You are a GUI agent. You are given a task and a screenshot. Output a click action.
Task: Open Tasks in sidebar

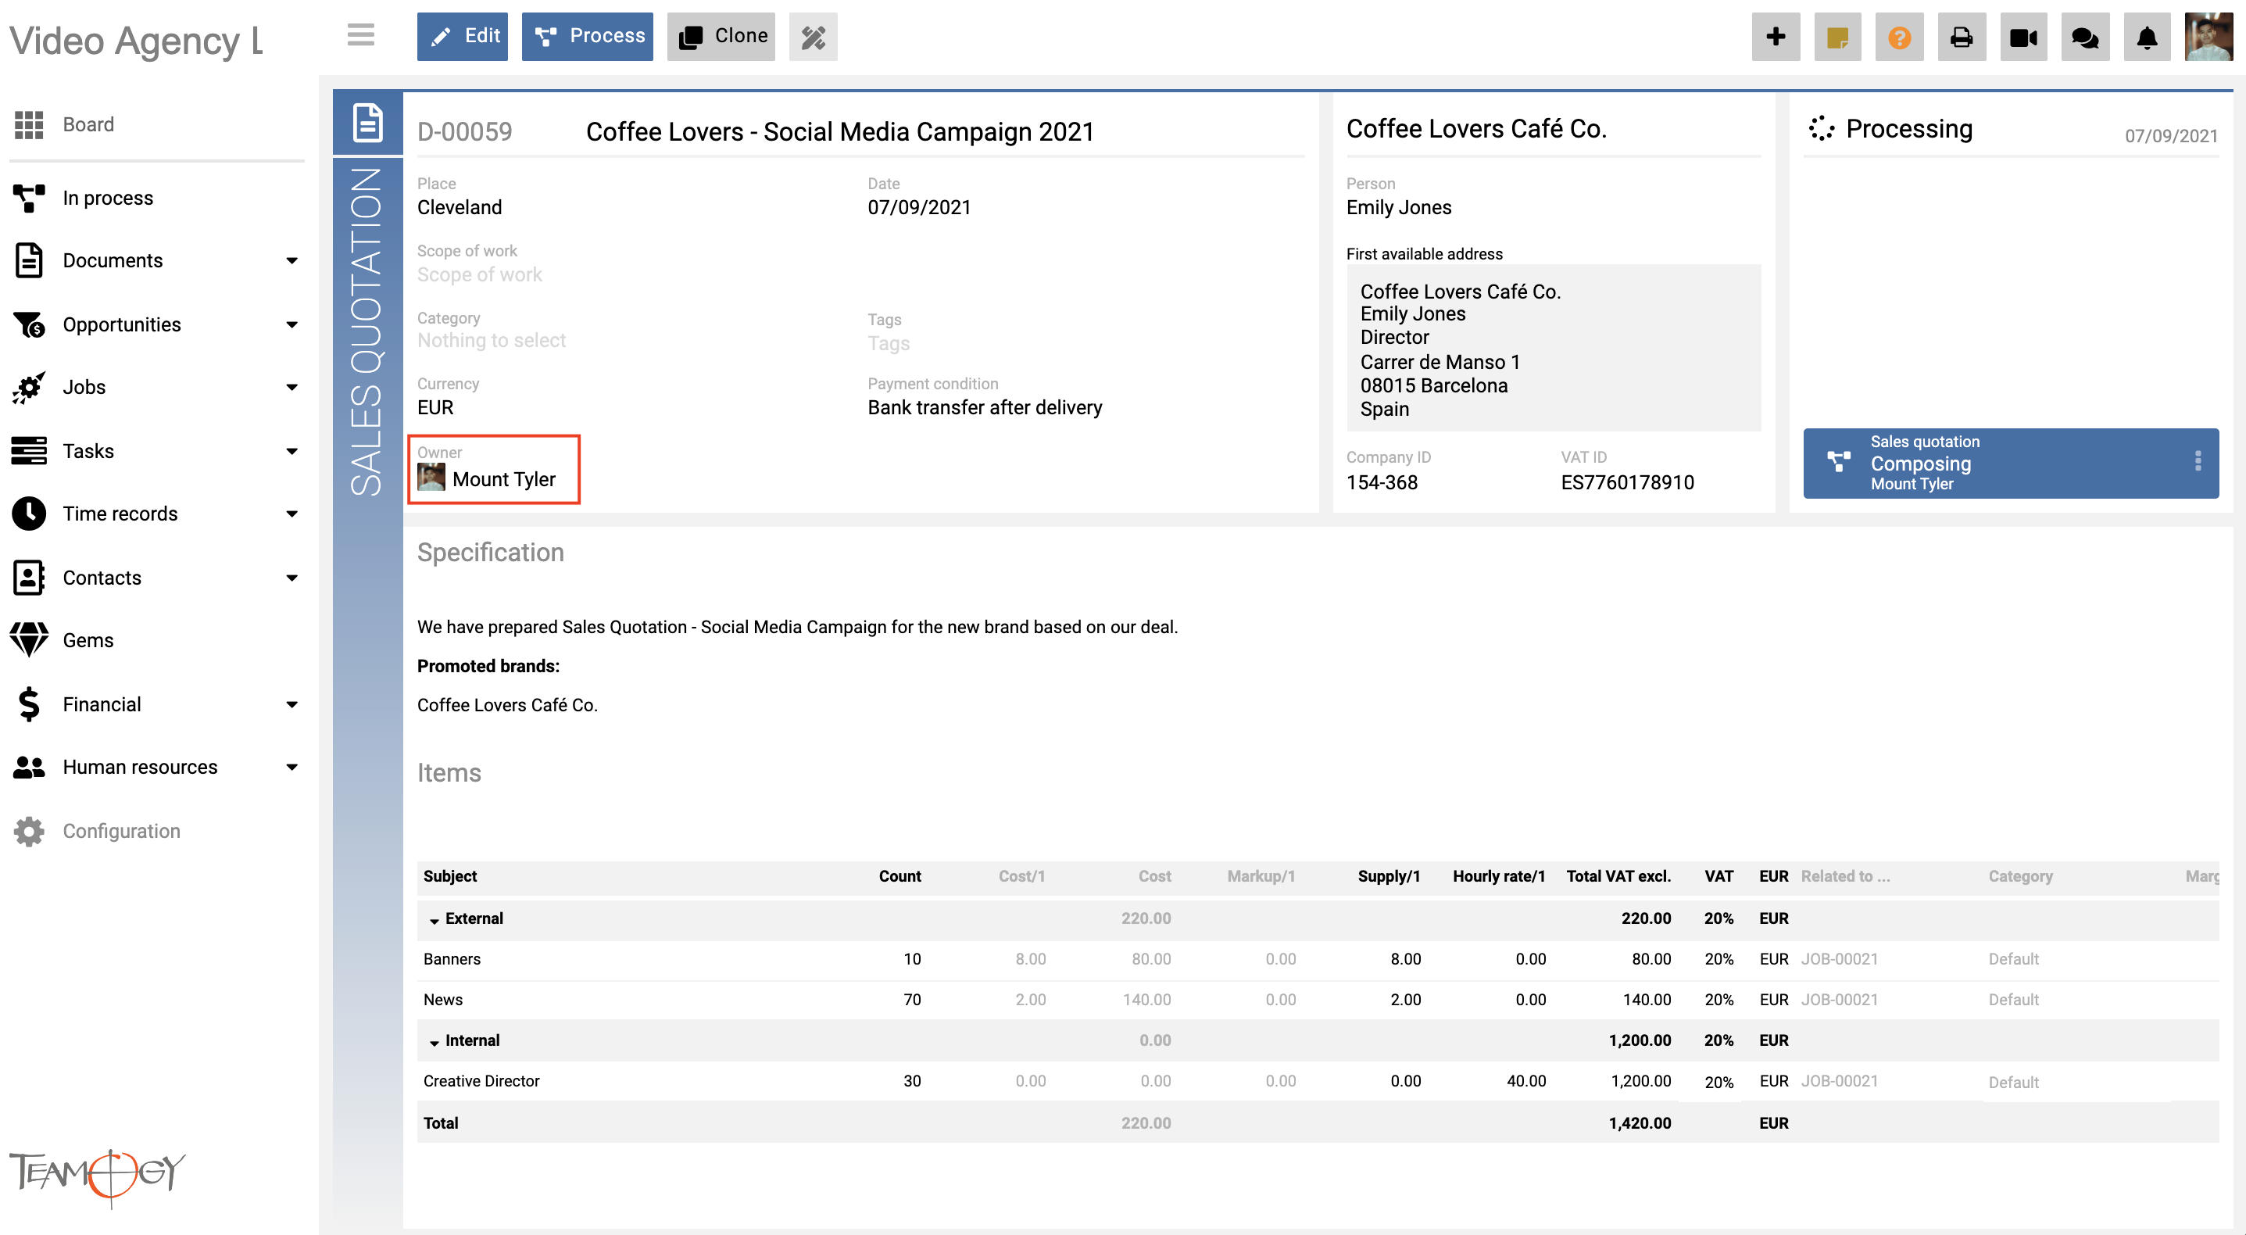pos(88,451)
